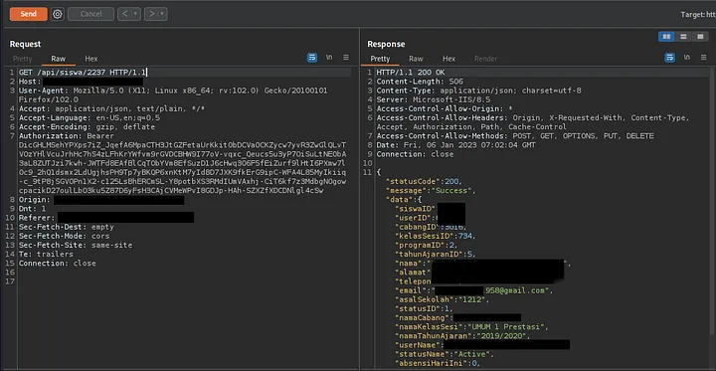The height and width of the screenshot is (371, 716).
Task: Switch Response view to Hex tab
Action: tap(448, 59)
